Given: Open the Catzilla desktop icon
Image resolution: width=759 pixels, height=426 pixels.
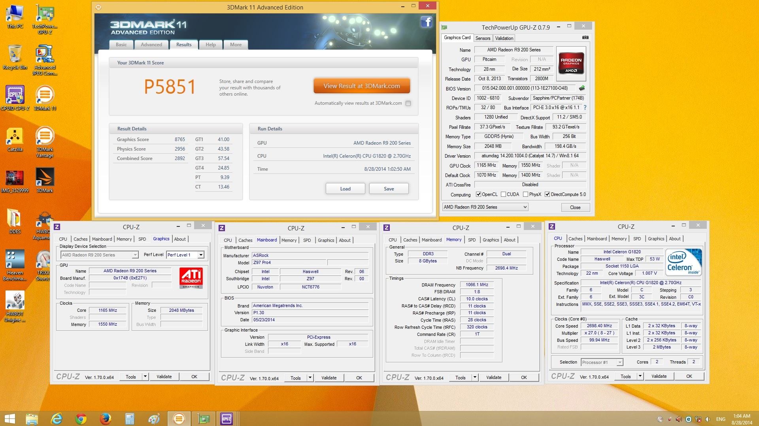Looking at the screenshot, I should pos(15,139).
